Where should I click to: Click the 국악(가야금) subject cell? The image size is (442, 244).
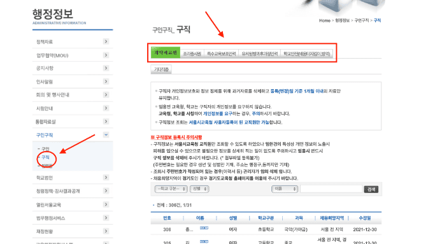coord(296,229)
